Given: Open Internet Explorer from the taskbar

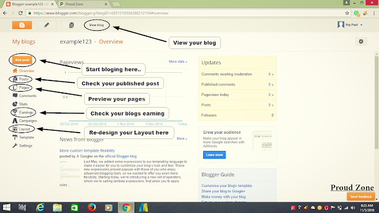Looking at the screenshot, I should coord(40,208).
